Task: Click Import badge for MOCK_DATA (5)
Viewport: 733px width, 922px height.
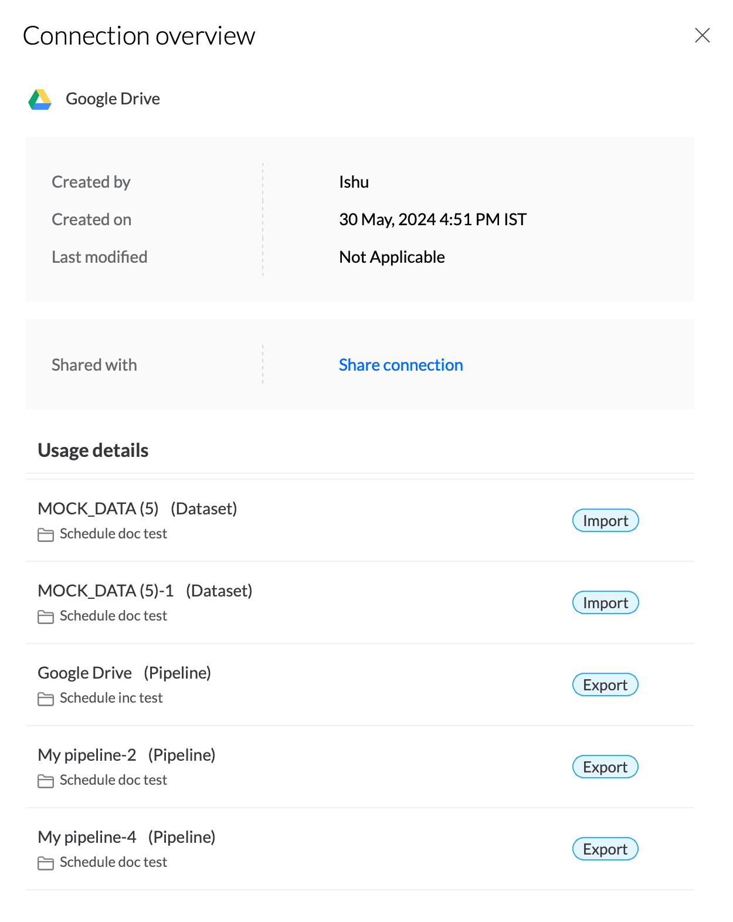Action: [605, 521]
